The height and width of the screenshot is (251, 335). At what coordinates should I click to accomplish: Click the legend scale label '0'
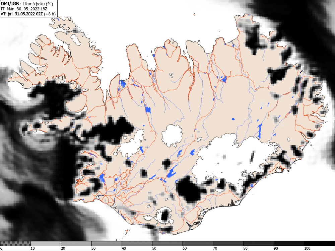[1, 248]
